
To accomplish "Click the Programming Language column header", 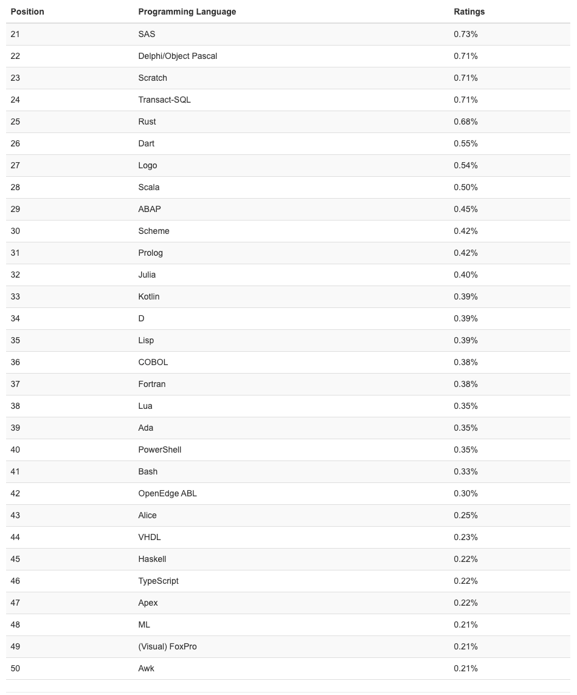I will pos(187,12).
